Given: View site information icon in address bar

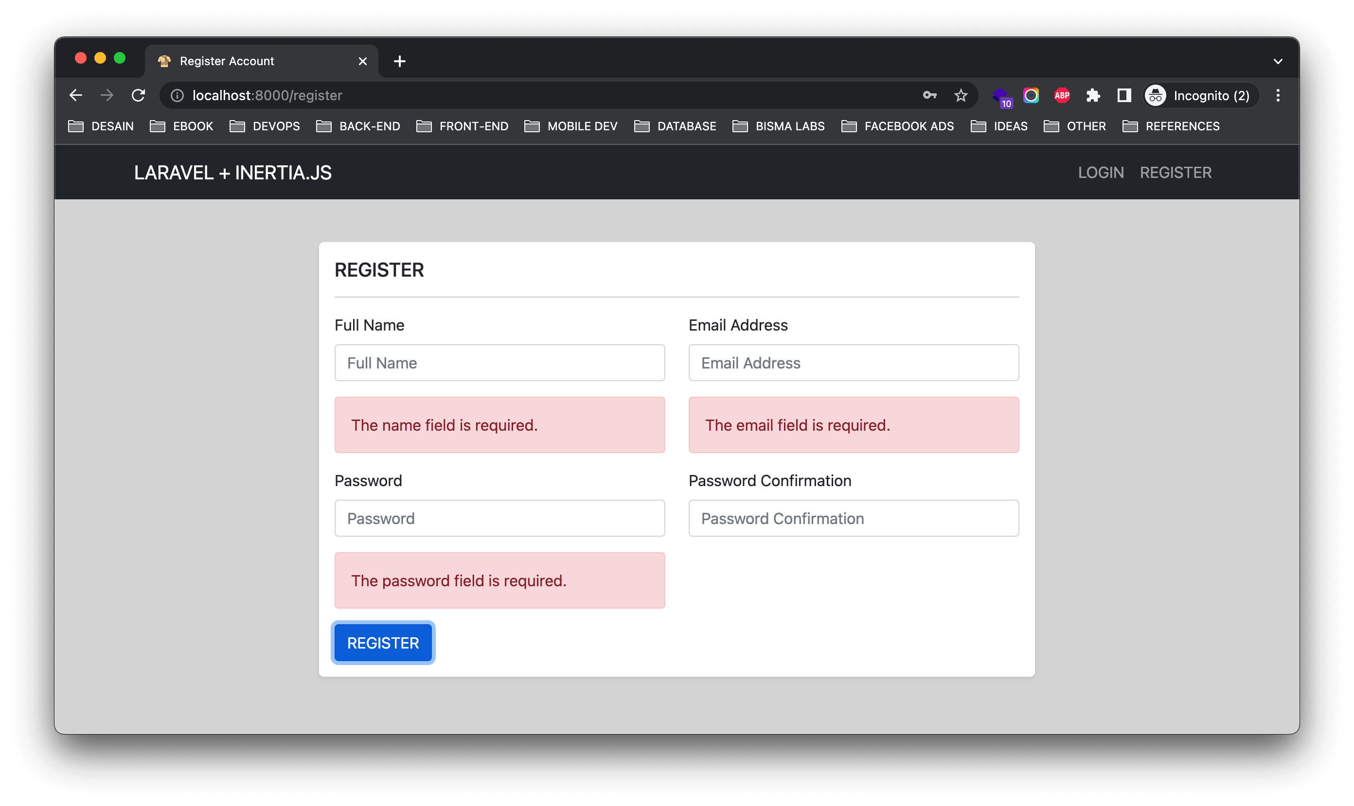Looking at the screenshot, I should (x=177, y=96).
